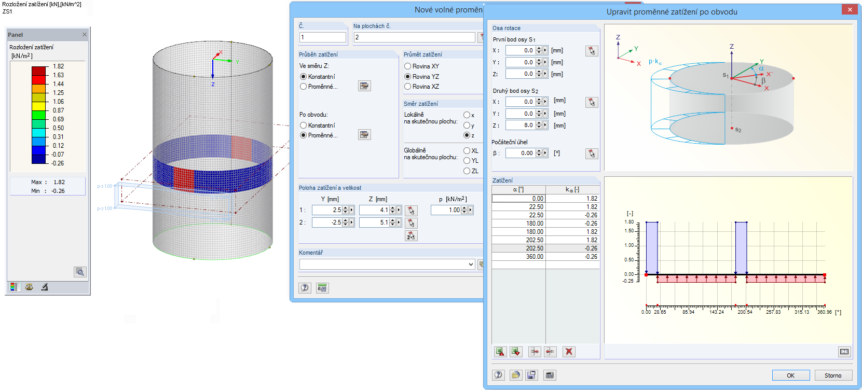
Task: Open help in peripheral load dialog
Action: (498, 375)
